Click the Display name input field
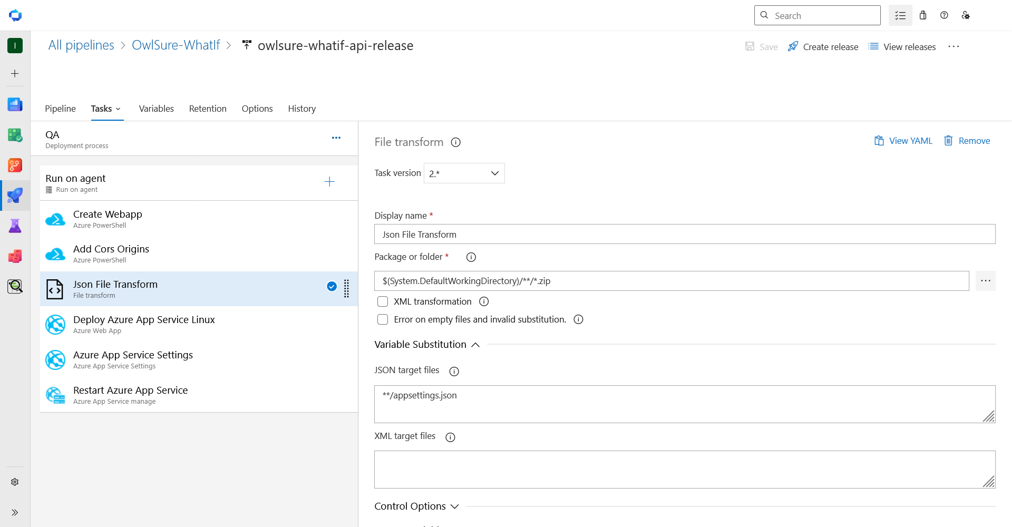 [685, 234]
